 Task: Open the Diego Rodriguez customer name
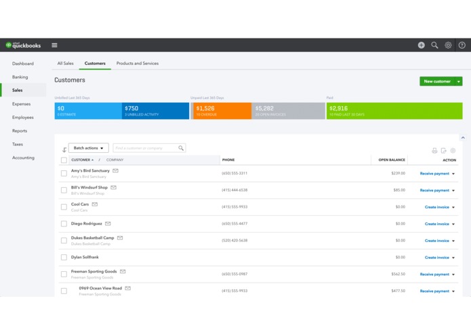coord(87,224)
